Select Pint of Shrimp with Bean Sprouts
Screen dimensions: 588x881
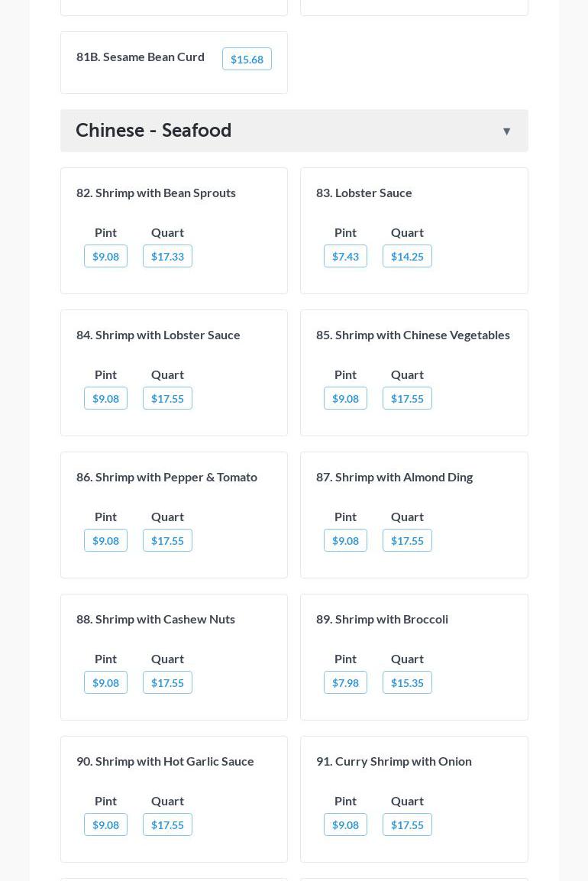tap(105, 257)
